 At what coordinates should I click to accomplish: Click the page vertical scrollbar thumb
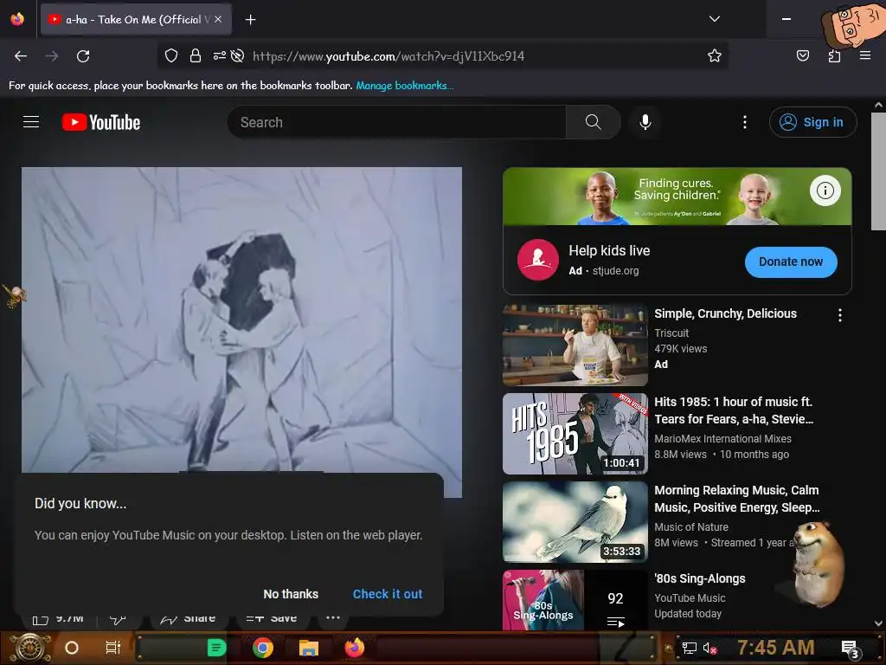878,171
